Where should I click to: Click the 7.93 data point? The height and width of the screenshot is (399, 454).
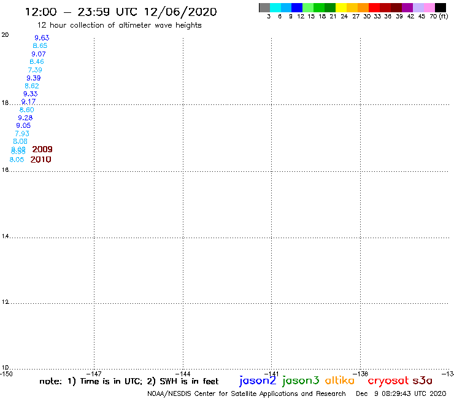coord(22,134)
